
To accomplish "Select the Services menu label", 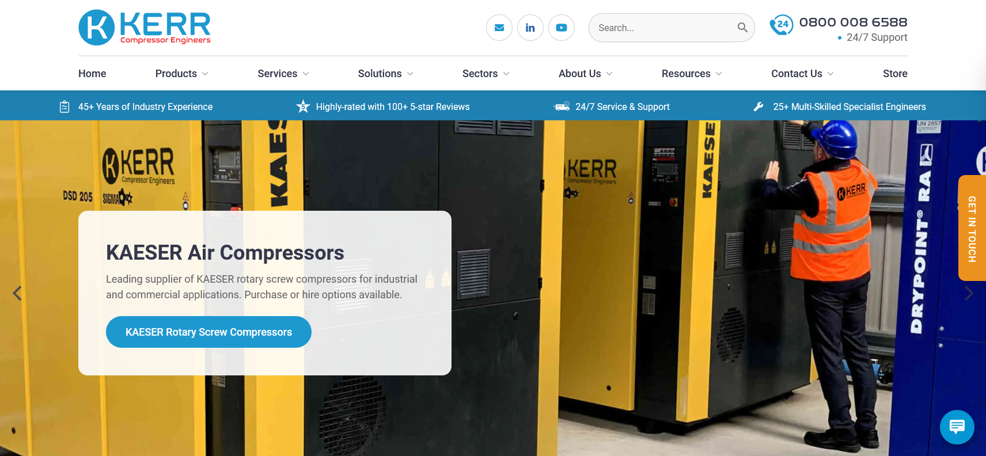I will 278,74.
